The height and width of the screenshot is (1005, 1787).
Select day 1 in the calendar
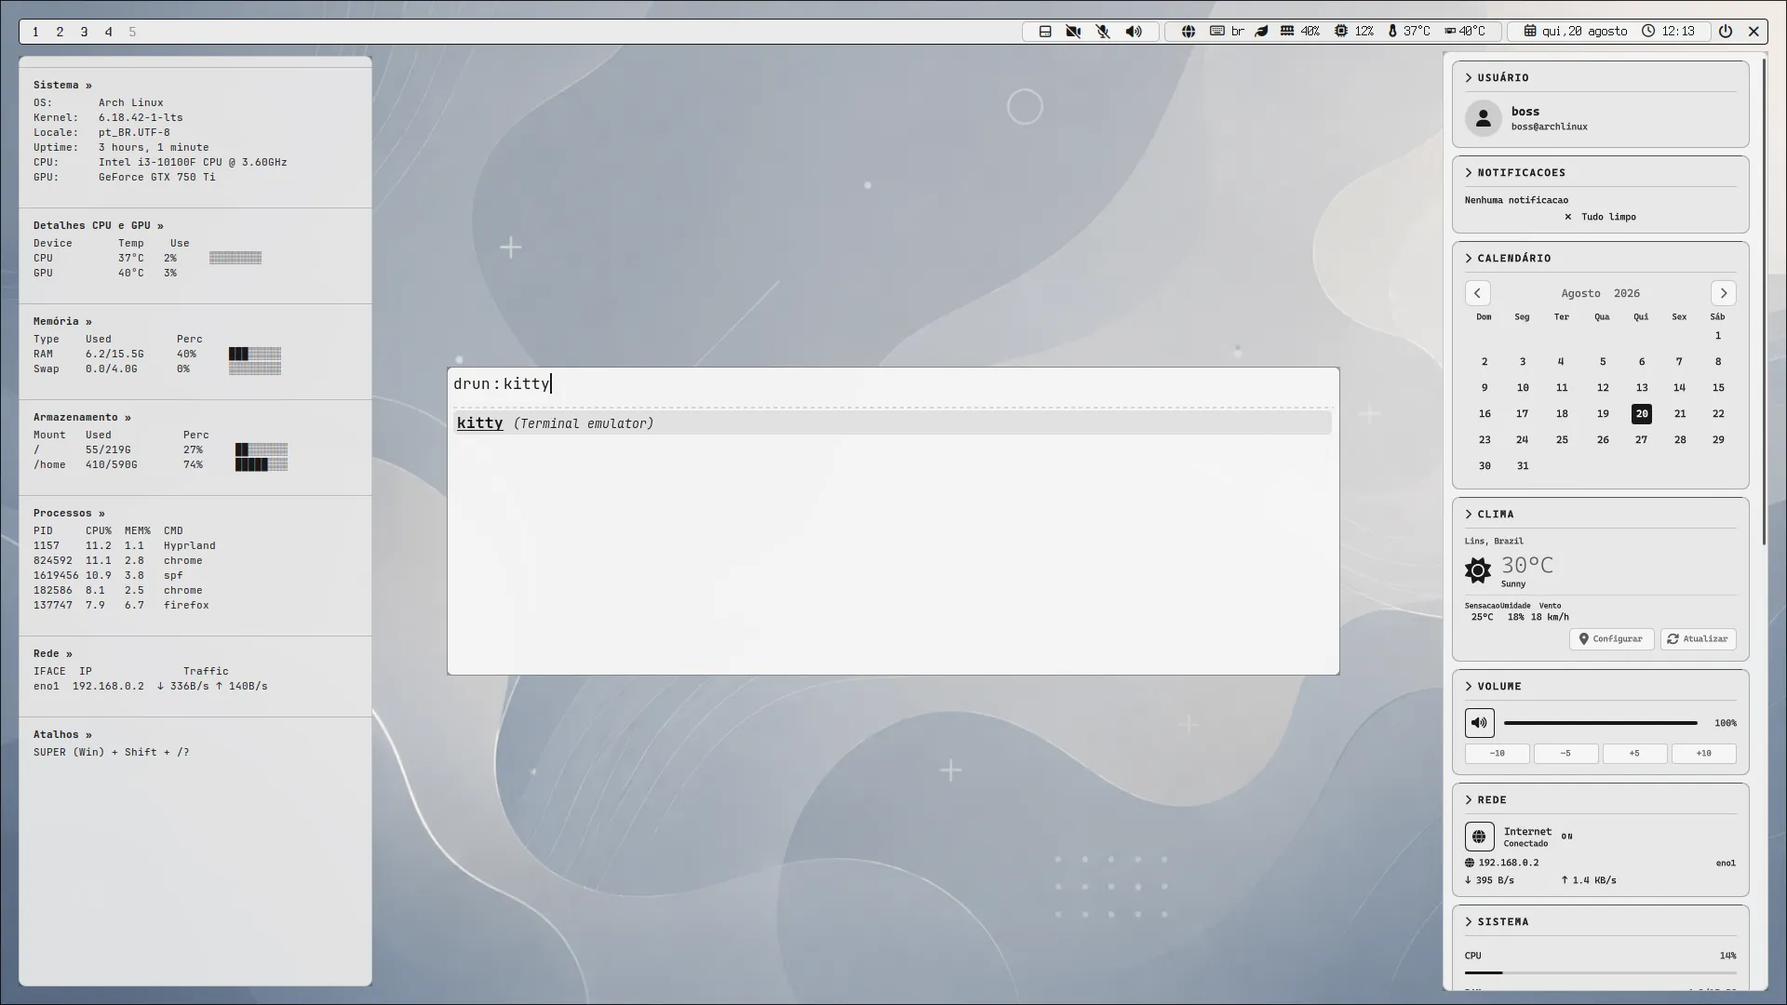pos(1718,336)
